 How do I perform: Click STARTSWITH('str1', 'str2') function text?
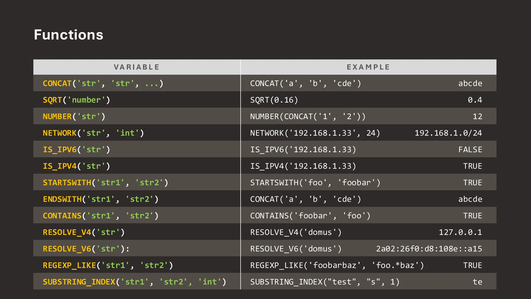[106, 183]
